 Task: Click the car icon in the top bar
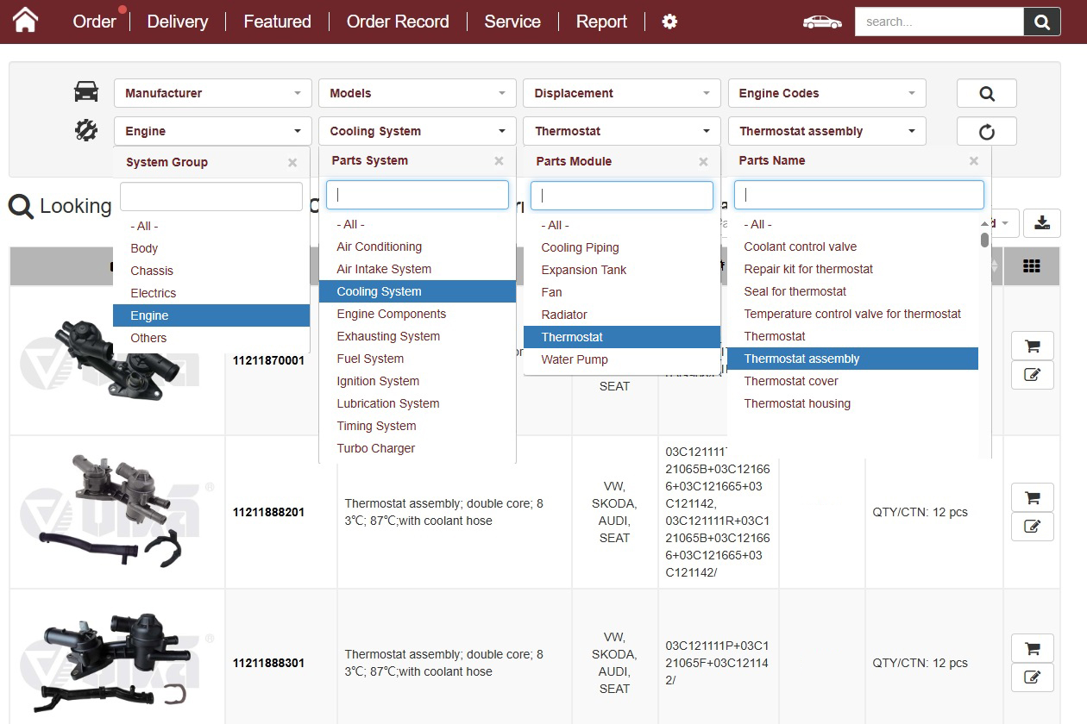820,22
